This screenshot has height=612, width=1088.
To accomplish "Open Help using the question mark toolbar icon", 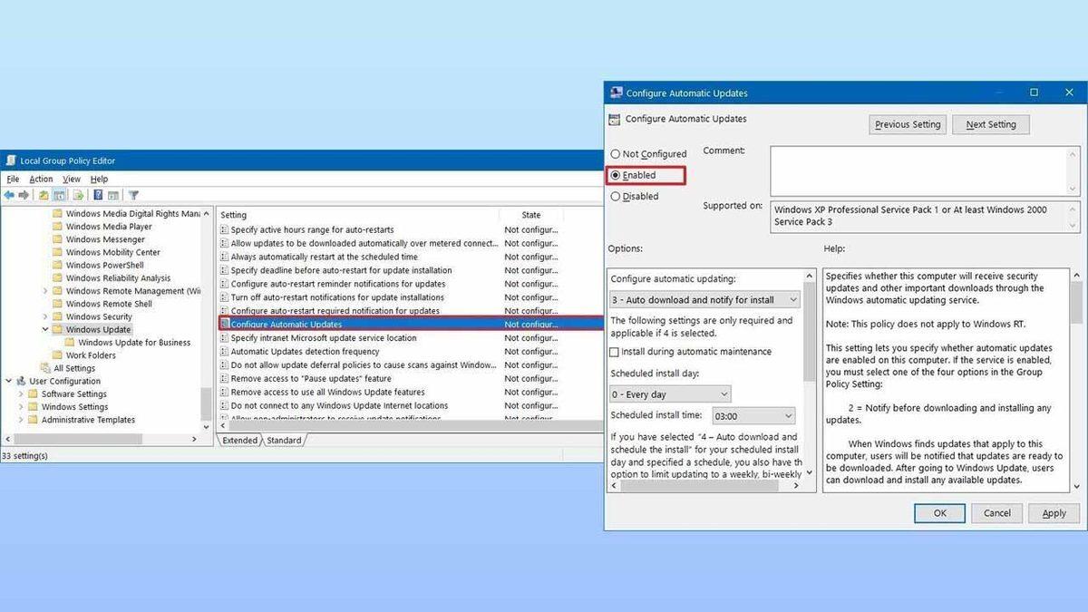I will (x=98, y=194).
